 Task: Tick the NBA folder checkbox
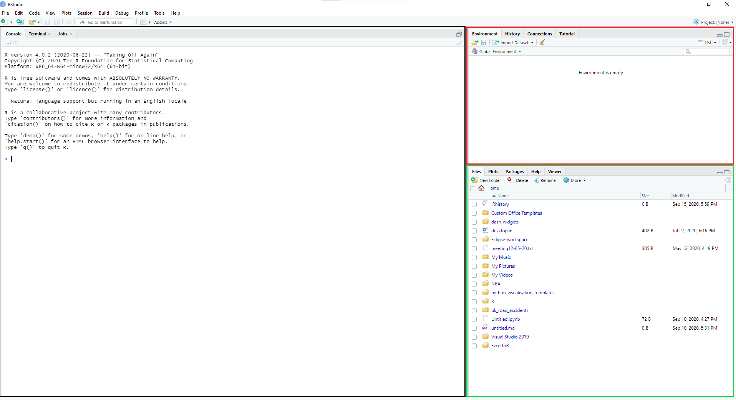pyautogui.click(x=474, y=284)
